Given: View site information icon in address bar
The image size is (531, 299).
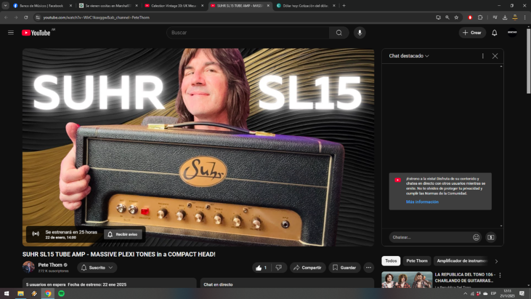Looking at the screenshot, I should (38, 18).
